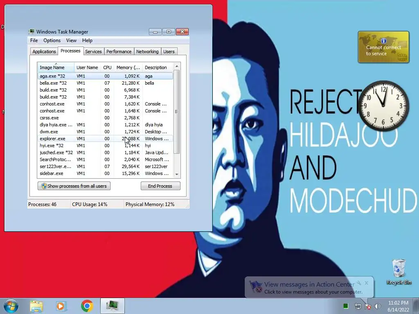Select the Processes tab

(x=70, y=51)
